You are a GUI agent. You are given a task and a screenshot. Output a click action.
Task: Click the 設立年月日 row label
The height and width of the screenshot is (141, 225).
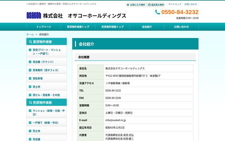coord(85,128)
